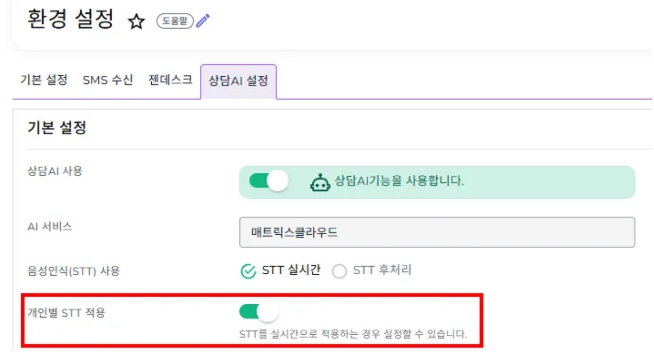Click the 개인별 STT 적용 label text
The image size is (654, 354).
click(x=66, y=312)
